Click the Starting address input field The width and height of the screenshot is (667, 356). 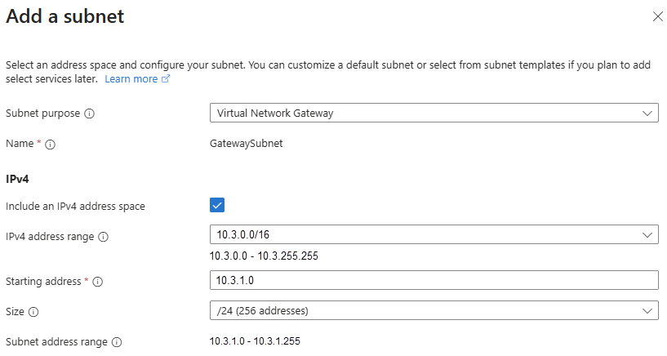434,281
